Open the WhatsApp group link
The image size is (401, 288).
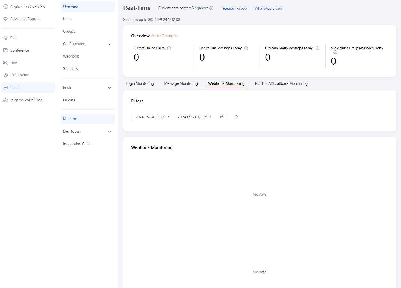pos(268,8)
